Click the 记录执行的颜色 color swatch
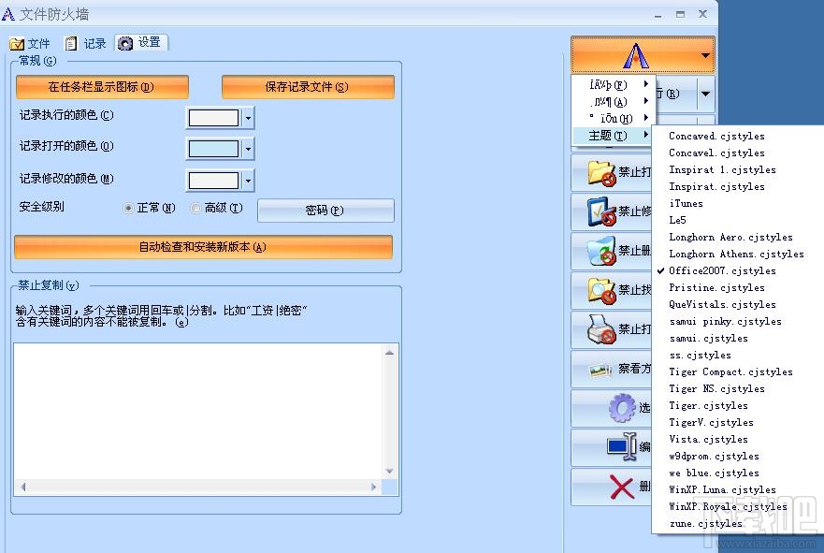Image resolution: width=824 pixels, height=553 pixels. pyautogui.click(x=214, y=118)
